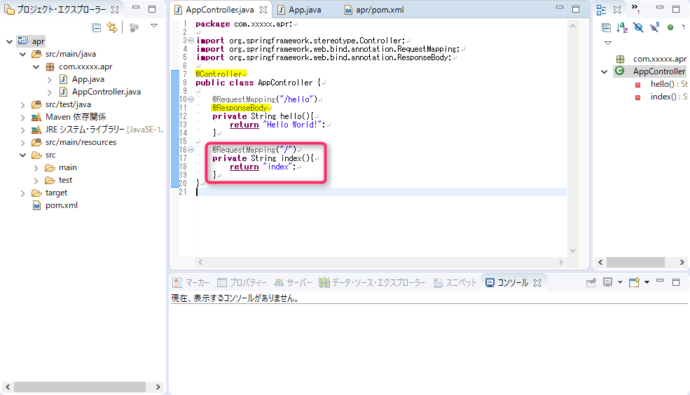The height and width of the screenshot is (395, 690).
Task: Click the Outline view tab icon
Action: tap(602, 10)
